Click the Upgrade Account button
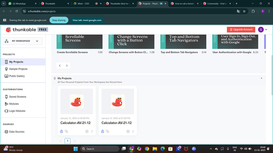 (x=241, y=29)
